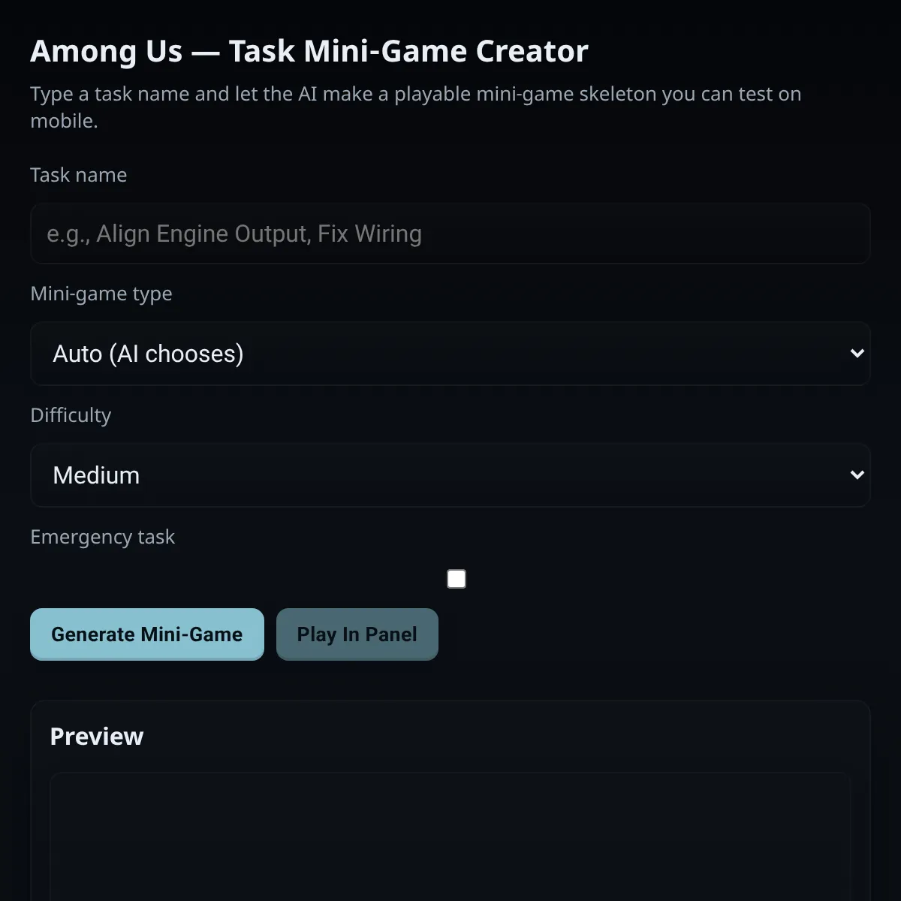Viewport: 901px width, 901px height.
Task: Click the Generate Mini-Game button
Action: [147, 634]
